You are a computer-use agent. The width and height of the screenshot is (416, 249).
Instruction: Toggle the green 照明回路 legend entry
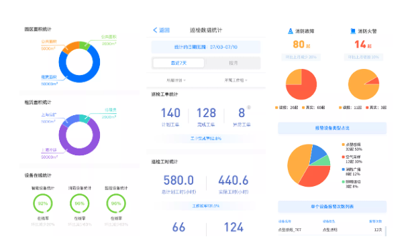[x=352, y=184]
